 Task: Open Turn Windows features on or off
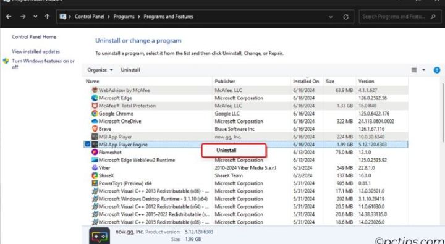43,64
